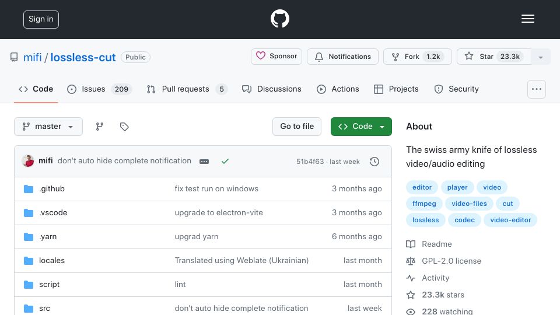The image size is (560, 315).
Task: View the commit checks green checkmark
Action: point(225,162)
